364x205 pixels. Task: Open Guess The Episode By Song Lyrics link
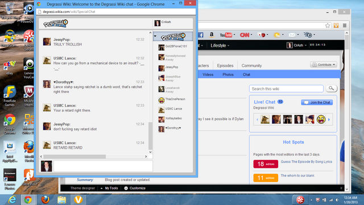coord(307,162)
